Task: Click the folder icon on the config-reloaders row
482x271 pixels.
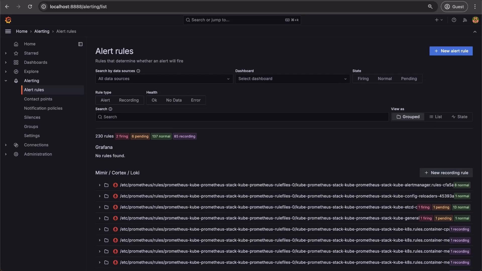Action: [106, 196]
